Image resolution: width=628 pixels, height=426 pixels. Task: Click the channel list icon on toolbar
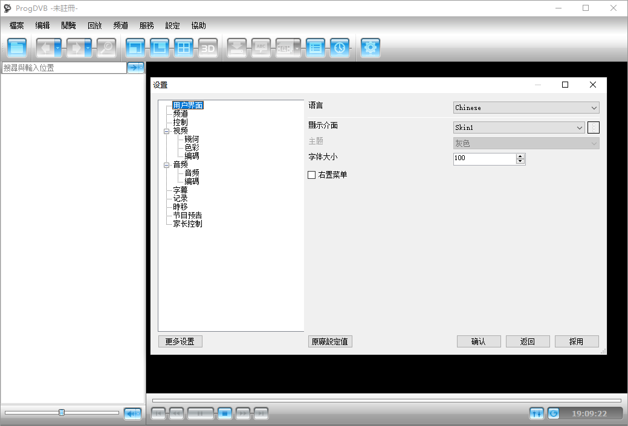click(316, 47)
